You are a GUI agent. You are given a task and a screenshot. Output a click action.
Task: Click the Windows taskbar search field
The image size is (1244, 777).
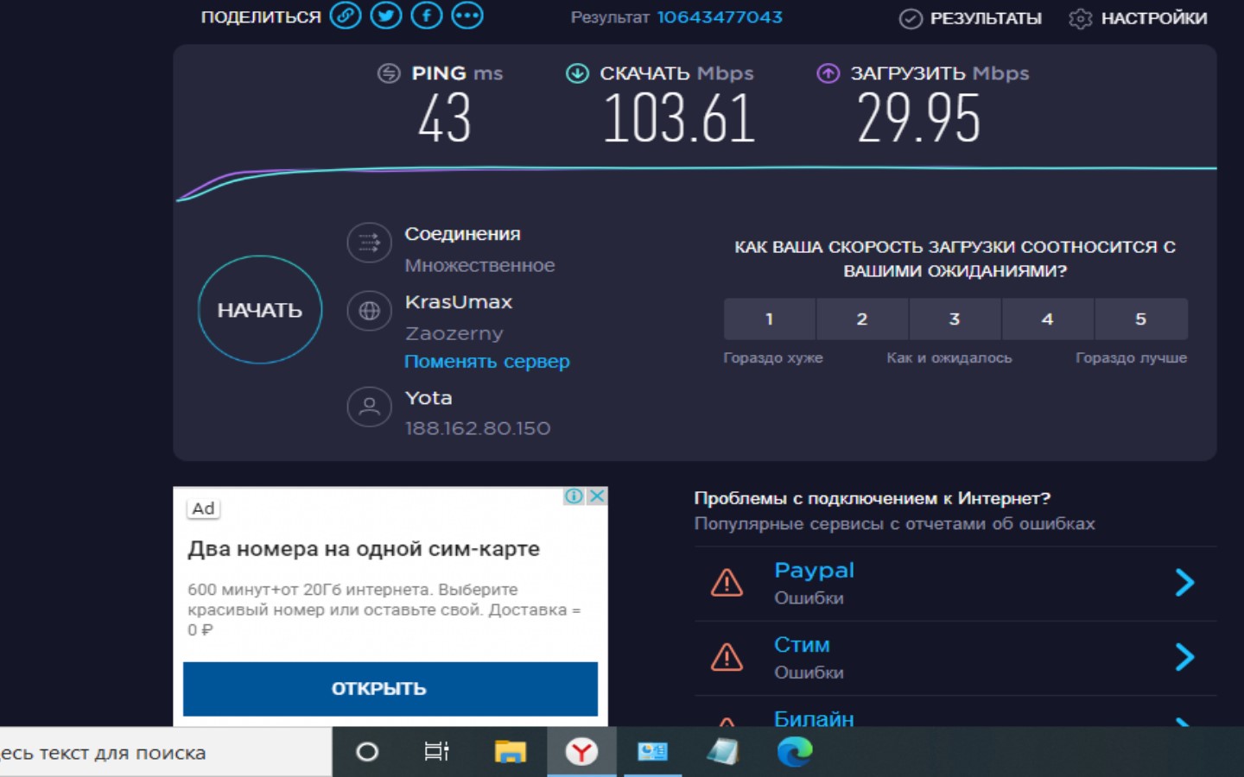point(166,752)
